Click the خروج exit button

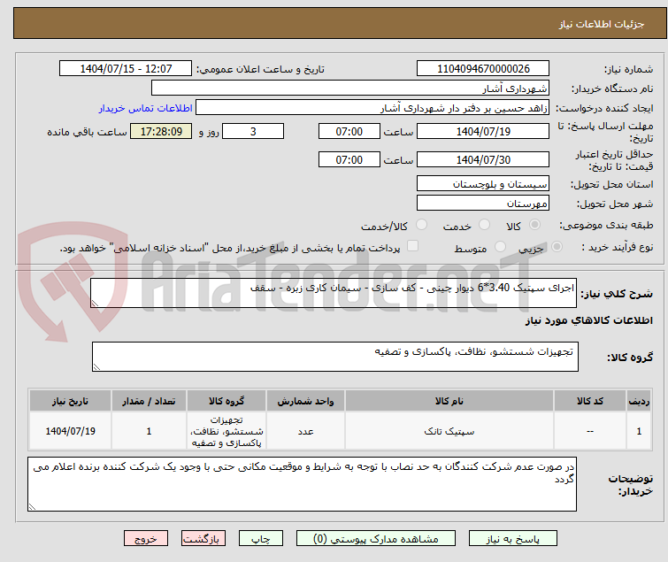[x=146, y=539]
